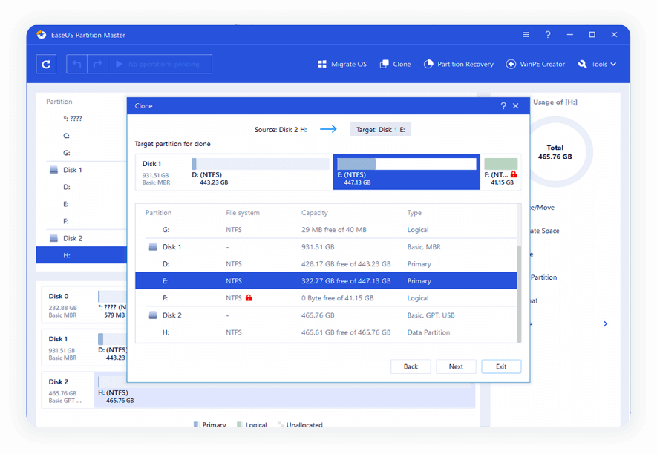Open Partition Recovery
Viewport: 657px width, 454px height.
458,65
